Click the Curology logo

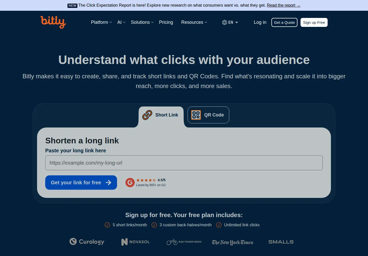click(87, 242)
